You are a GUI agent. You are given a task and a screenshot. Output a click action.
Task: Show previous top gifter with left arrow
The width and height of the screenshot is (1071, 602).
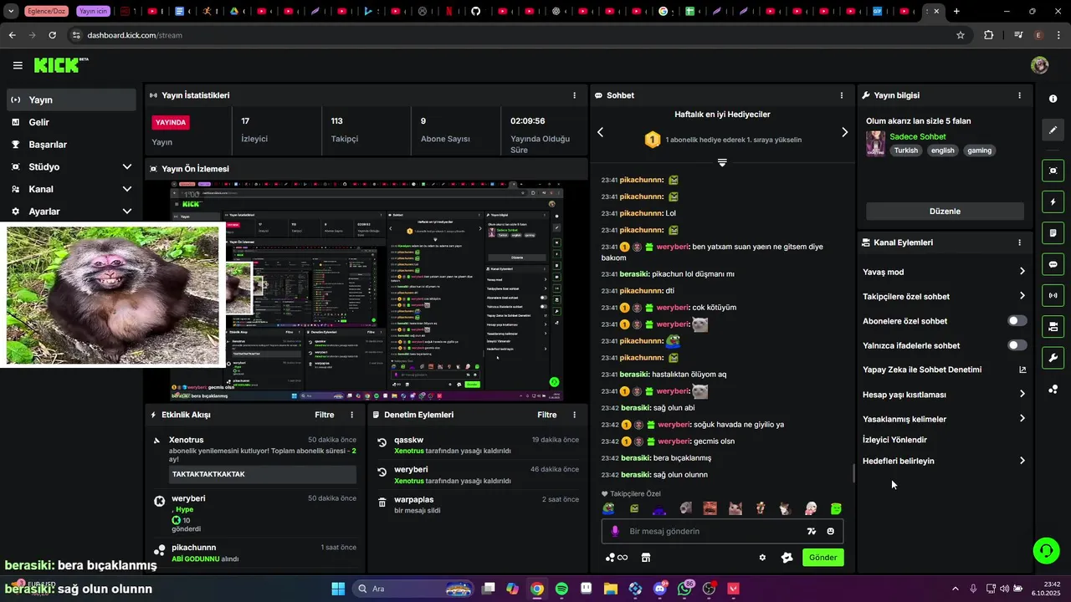[x=600, y=132]
